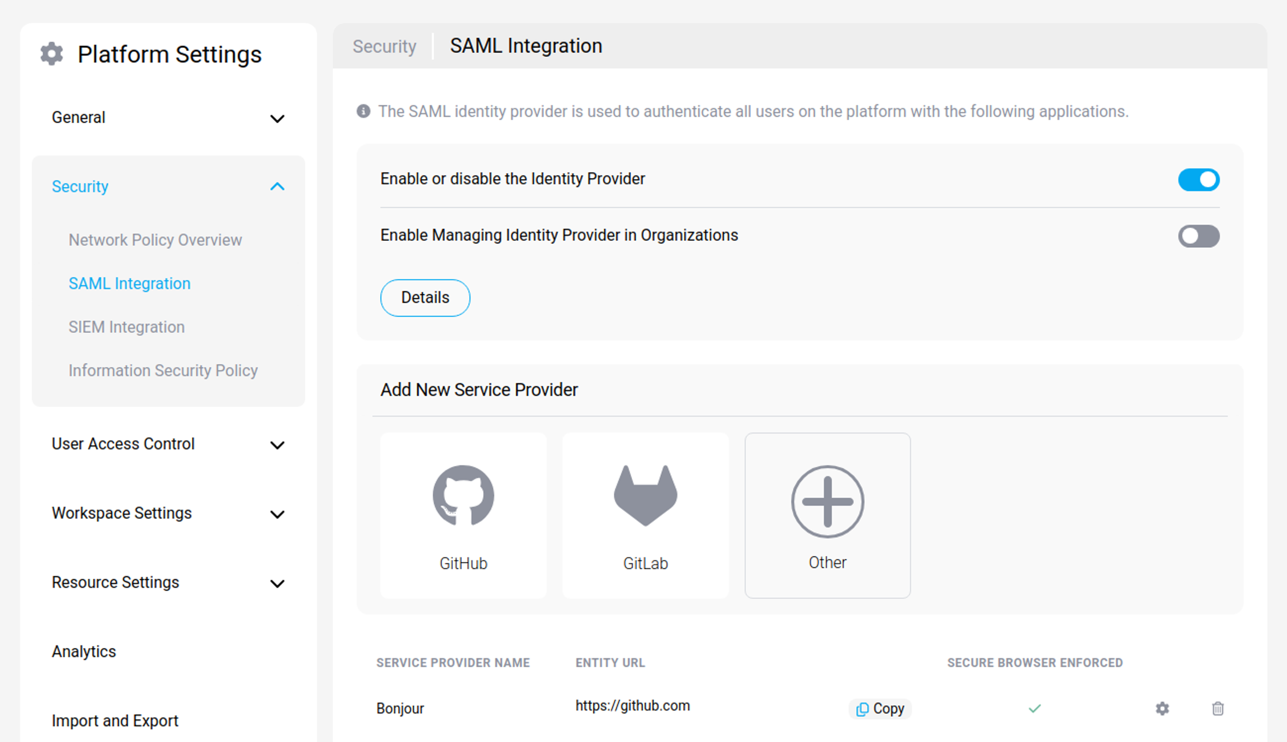Choose Other to add a custom service provider
The width and height of the screenshot is (1287, 742).
pos(827,515)
